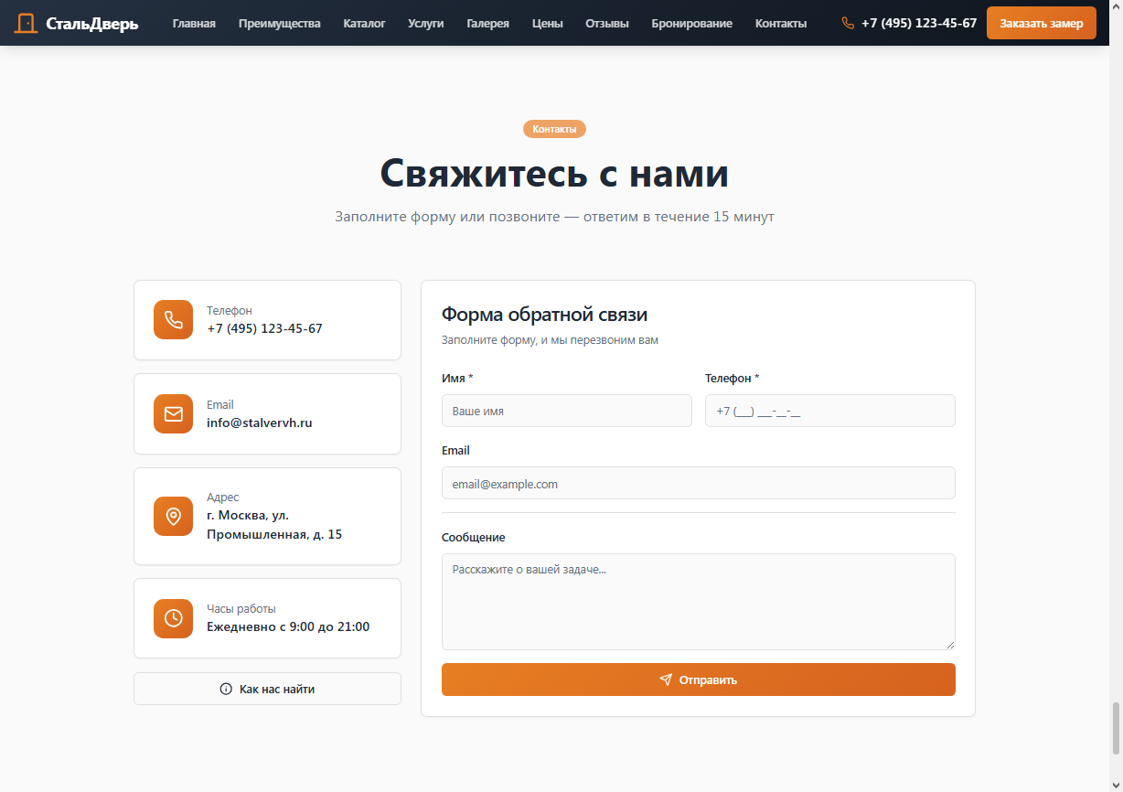Click the info circle icon beside Как нас найти
The image size is (1123, 792).
pos(226,689)
